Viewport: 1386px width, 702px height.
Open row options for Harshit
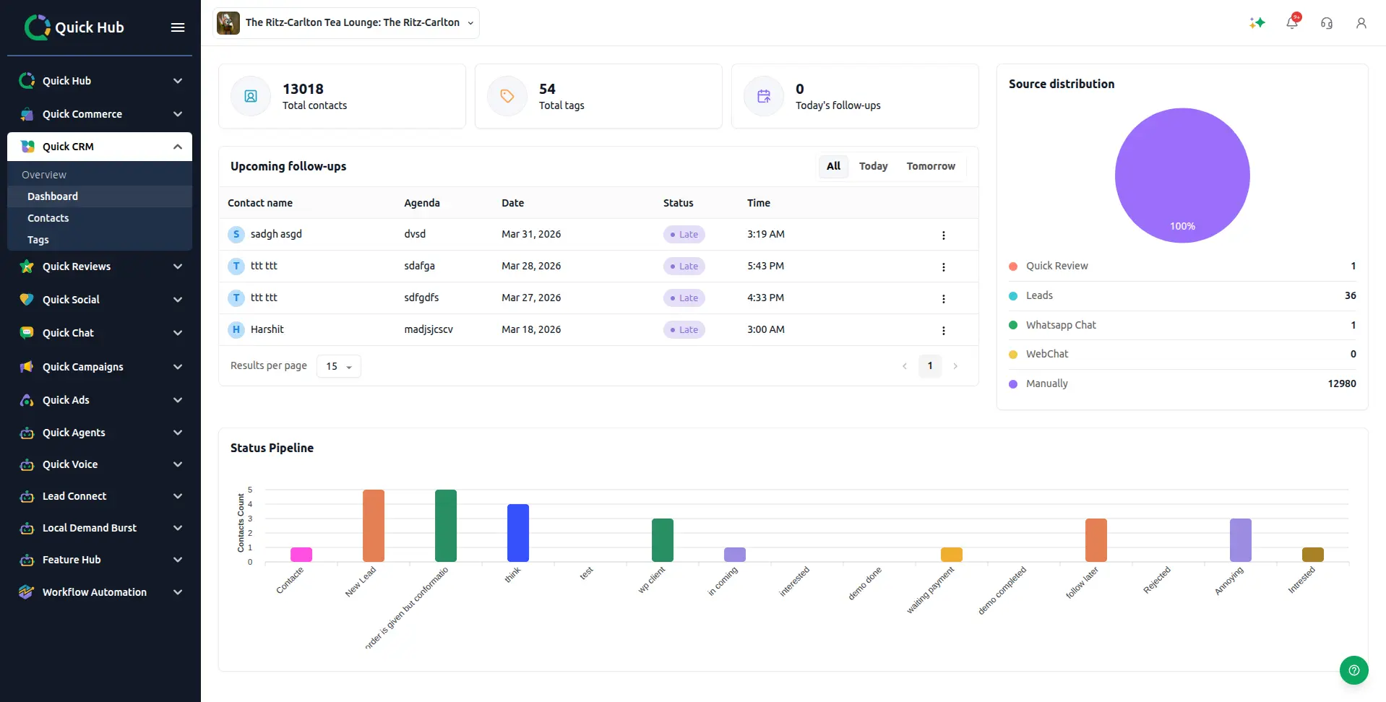coord(943,330)
